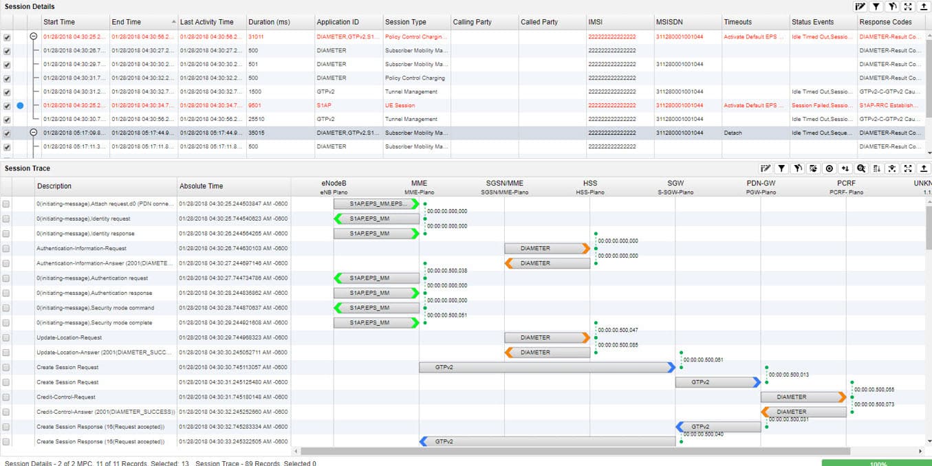Open the filter tool in Session Trace toolbar
The height and width of the screenshot is (466, 932).
pyautogui.click(x=781, y=168)
